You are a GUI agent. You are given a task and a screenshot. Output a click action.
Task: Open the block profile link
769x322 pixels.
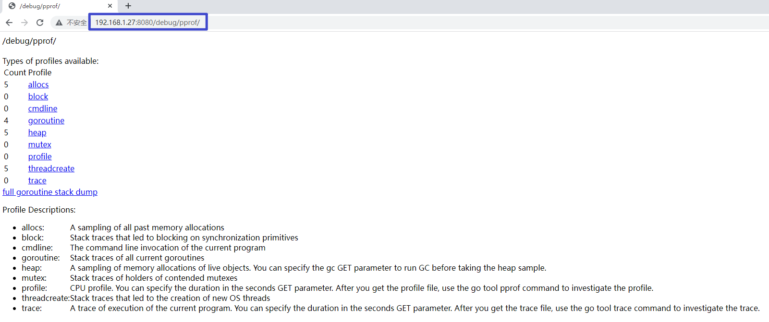click(x=38, y=96)
